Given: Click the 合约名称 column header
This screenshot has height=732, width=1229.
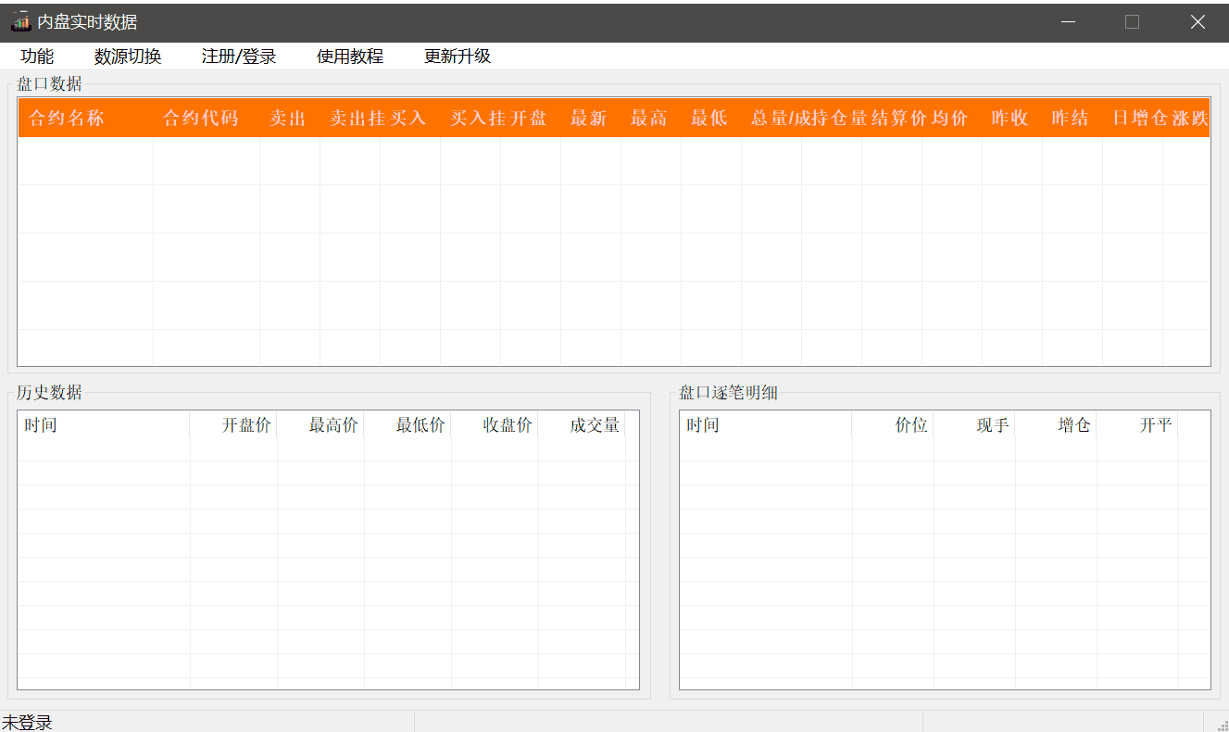Looking at the screenshot, I should (67, 119).
